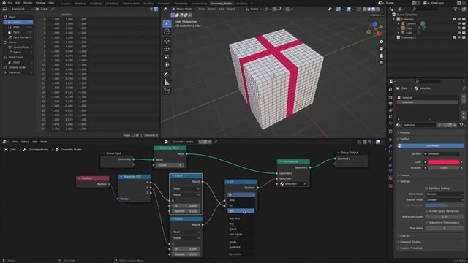468x263 pixels.
Task: Select the Transform tool in viewport toolbar
Action: tap(167, 65)
